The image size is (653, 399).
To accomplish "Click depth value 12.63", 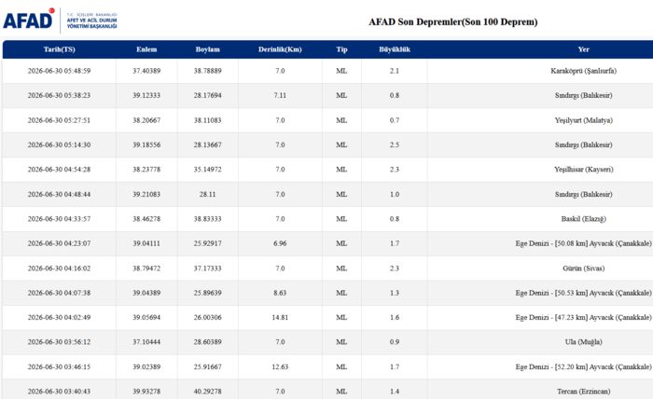I will tap(280, 367).
